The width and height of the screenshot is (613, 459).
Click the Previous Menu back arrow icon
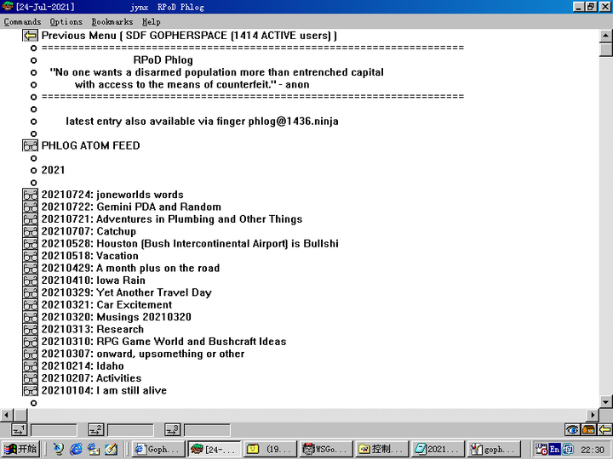point(31,36)
